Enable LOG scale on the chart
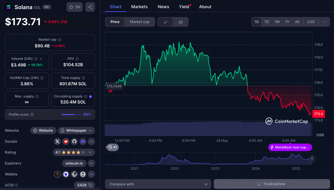 [311, 22]
